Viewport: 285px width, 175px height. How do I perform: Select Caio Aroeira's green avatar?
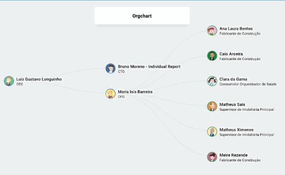(x=212, y=56)
